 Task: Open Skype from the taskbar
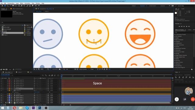(x=27, y=108)
